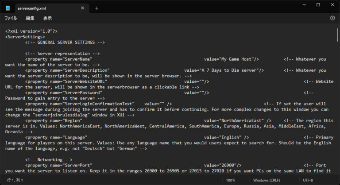Screen dimensions: 340x185
Task: Close the serverconfig.xml tab
Action: point(81,8)
